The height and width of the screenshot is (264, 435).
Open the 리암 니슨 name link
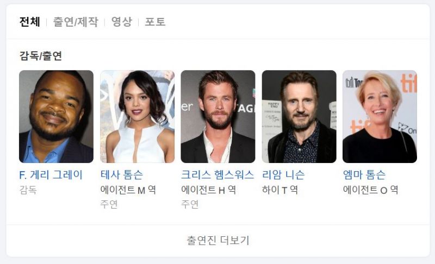coord(283,175)
